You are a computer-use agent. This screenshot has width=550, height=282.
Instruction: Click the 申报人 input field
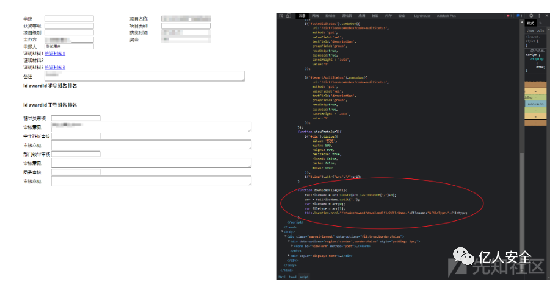pos(69,46)
